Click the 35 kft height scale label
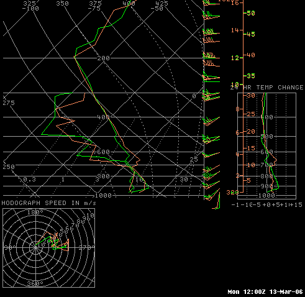305x297 pixels. pos(251,76)
